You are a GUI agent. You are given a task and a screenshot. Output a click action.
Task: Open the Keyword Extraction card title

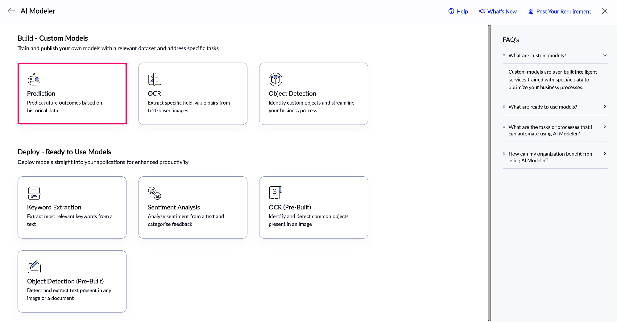point(54,207)
